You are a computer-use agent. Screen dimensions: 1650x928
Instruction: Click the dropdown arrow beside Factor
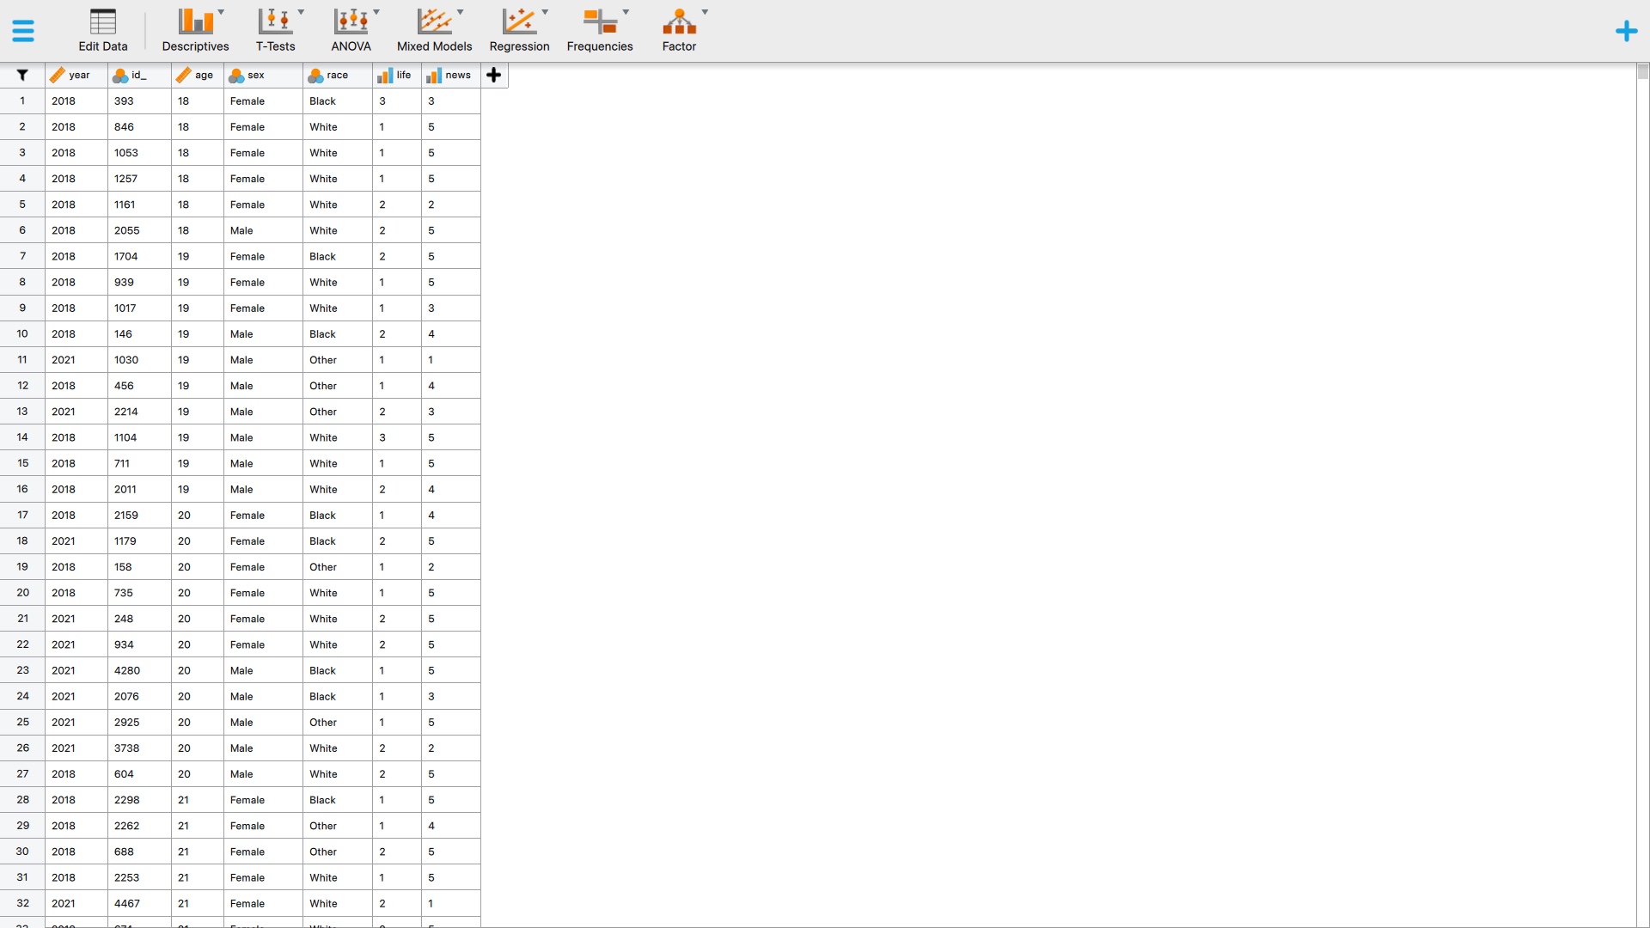coord(705,12)
